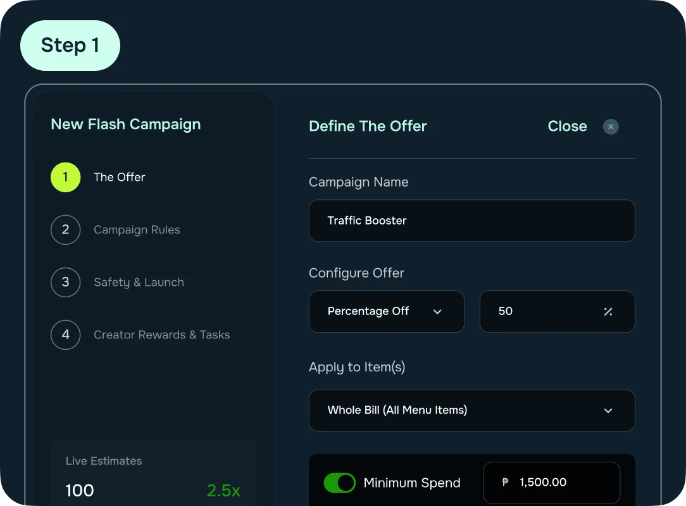Open Safety & Launch step
The image size is (686, 506).
point(139,282)
